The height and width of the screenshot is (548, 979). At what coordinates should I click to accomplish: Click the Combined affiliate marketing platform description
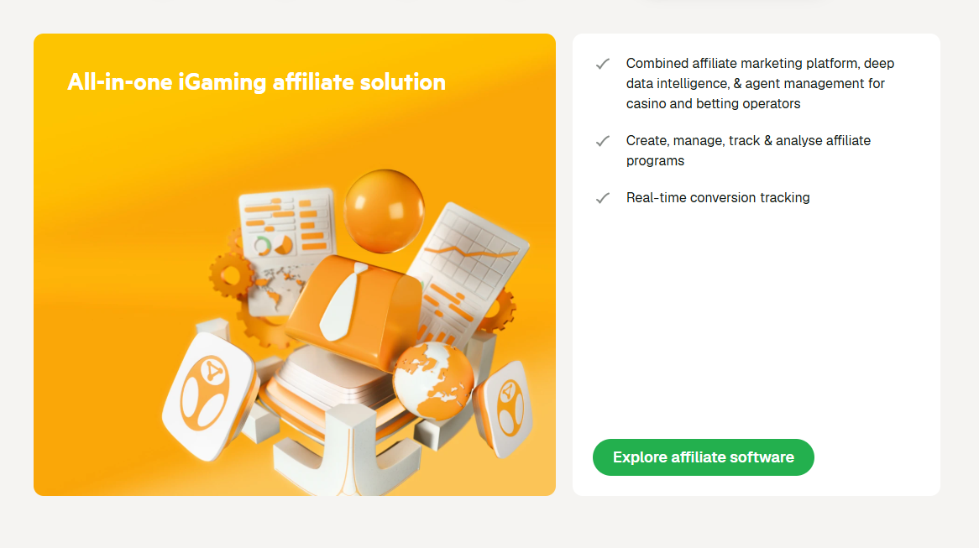(x=761, y=84)
